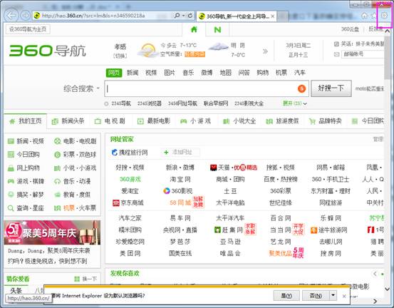
Task: Click the 360影视 colorful icon link
Action: point(166,191)
